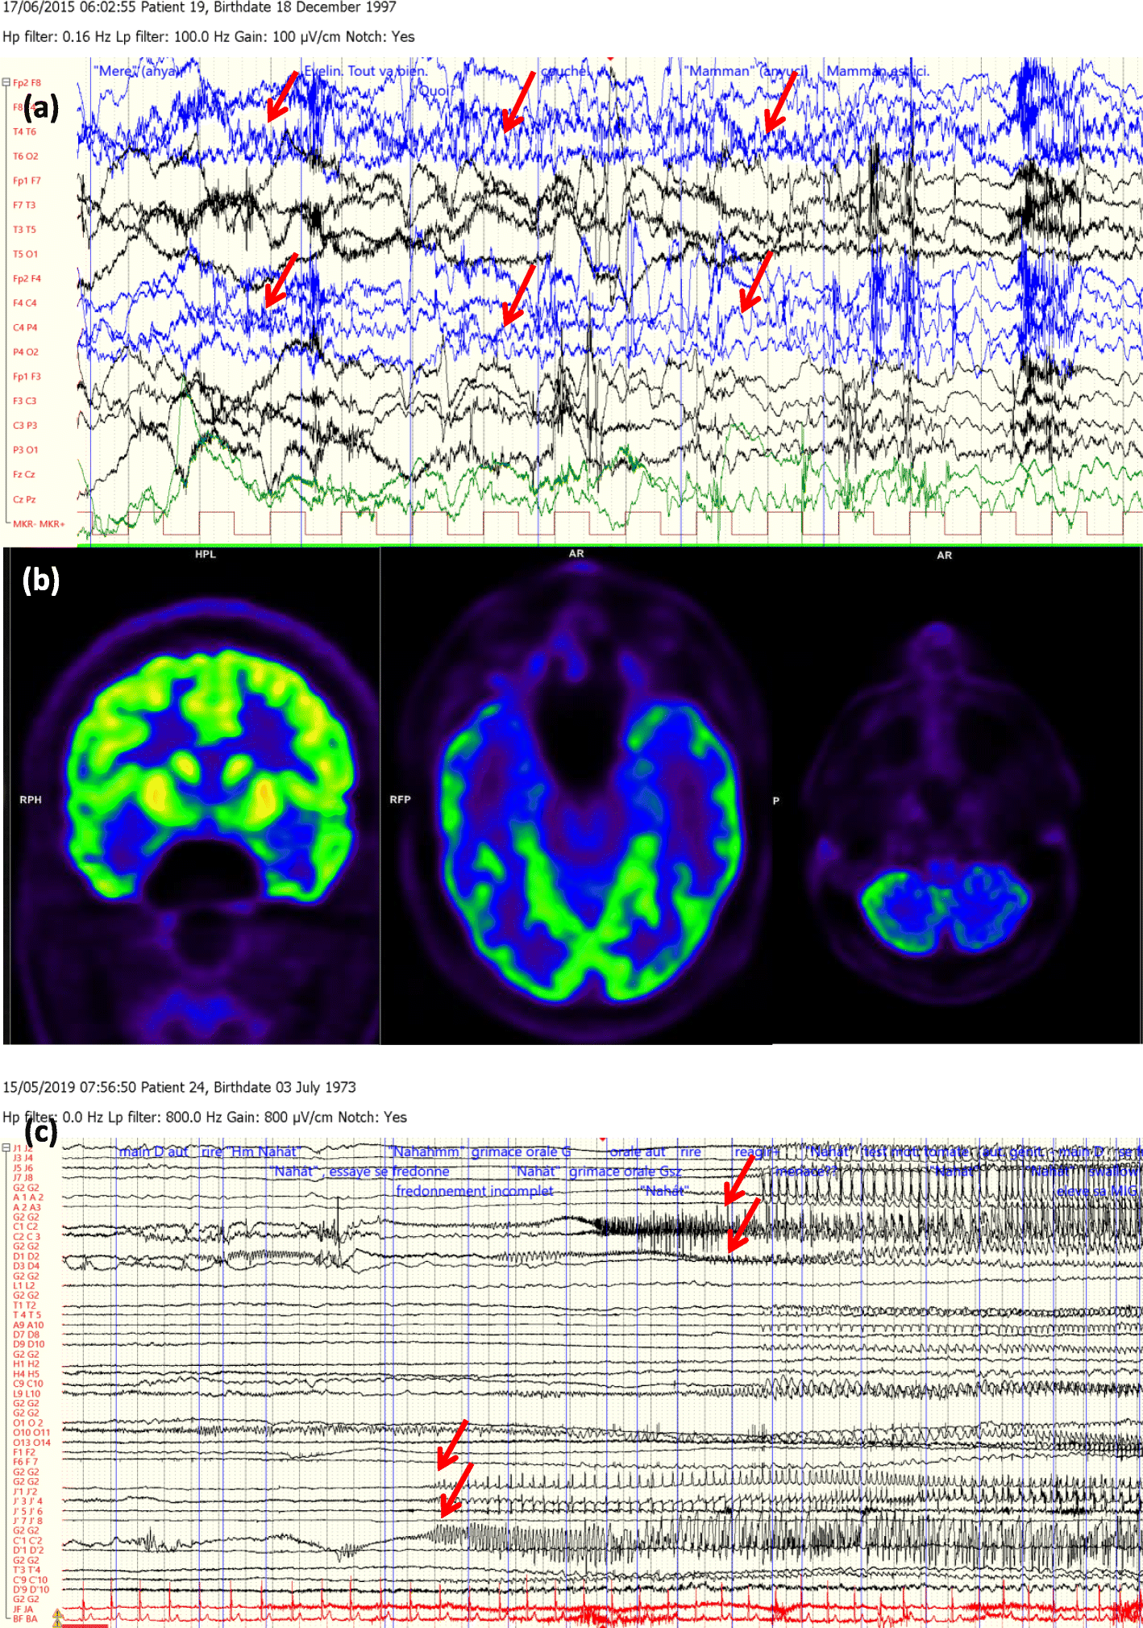
Task: Select the A9 A10 channel label
Action: [x=28, y=1325]
